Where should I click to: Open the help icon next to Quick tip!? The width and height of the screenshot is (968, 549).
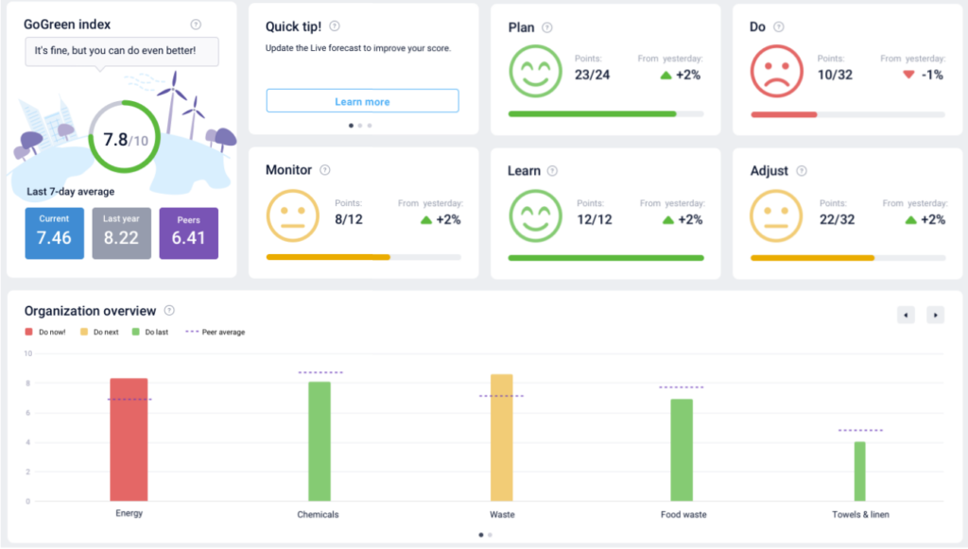(x=335, y=26)
